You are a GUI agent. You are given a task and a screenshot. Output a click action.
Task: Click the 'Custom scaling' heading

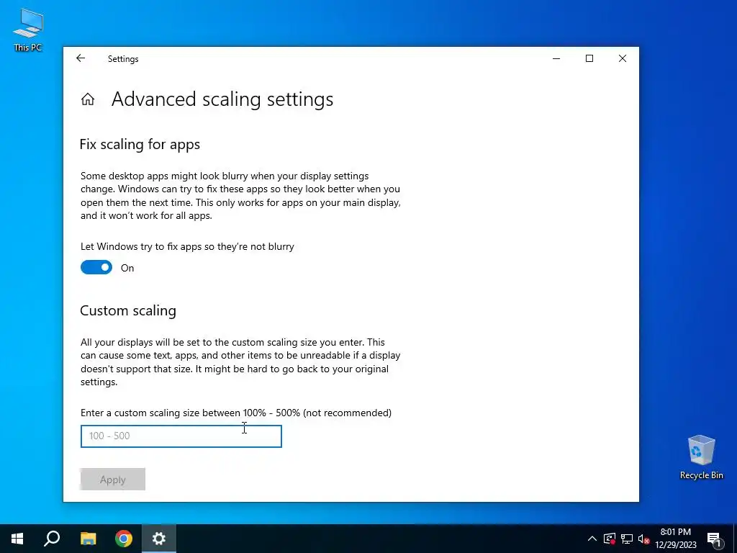(128, 310)
